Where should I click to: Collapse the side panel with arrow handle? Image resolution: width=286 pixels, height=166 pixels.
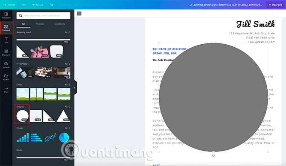point(74,88)
